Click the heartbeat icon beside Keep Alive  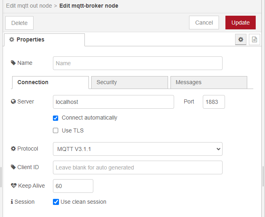coord(14,186)
